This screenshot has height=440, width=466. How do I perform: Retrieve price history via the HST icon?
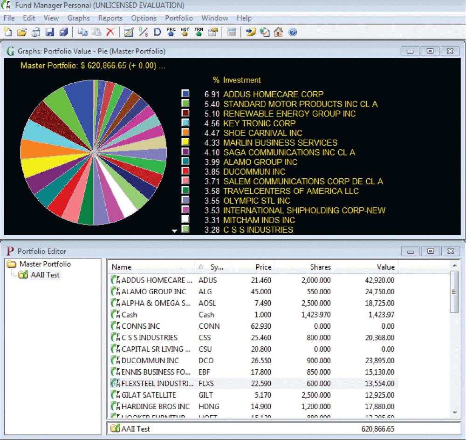pos(185,32)
